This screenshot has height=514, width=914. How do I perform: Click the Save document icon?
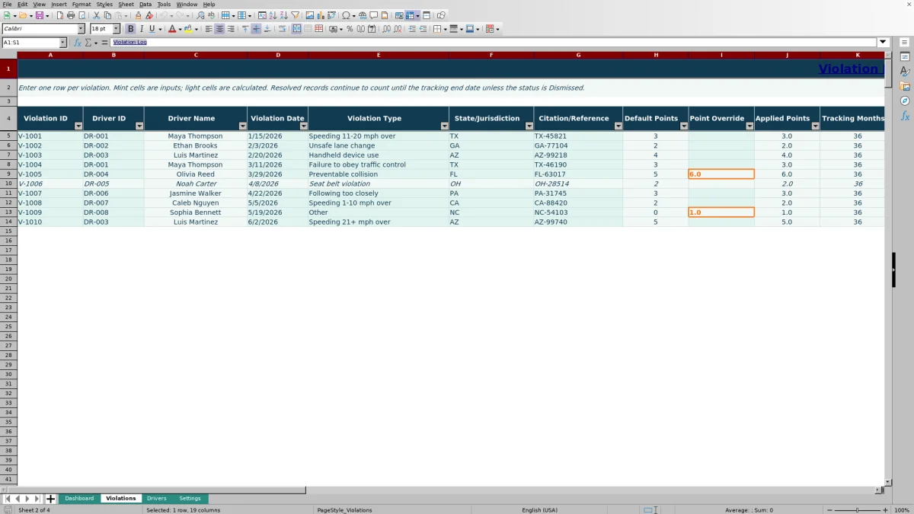(39, 15)
